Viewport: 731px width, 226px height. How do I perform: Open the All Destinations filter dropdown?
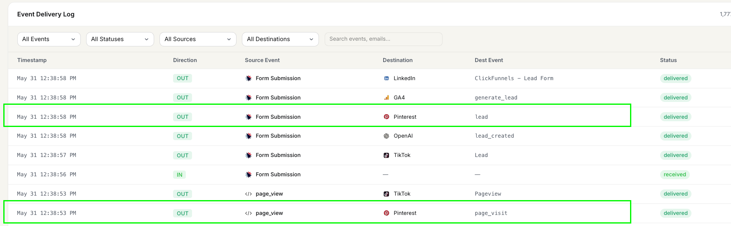tap(280, 39)
